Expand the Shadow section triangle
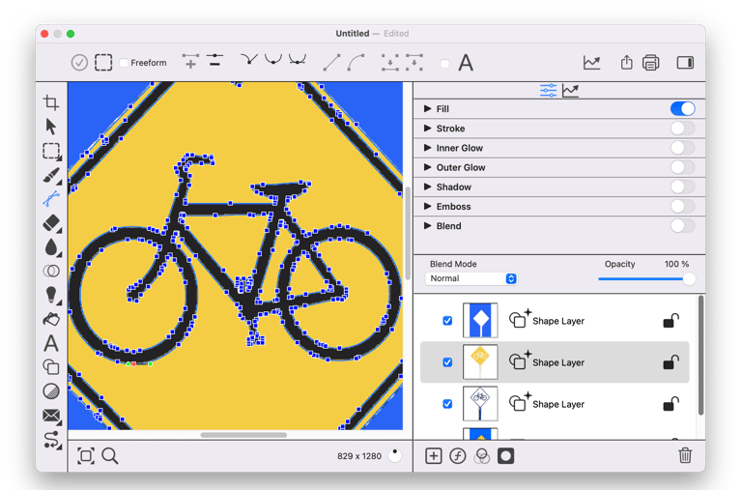This screenshot has width=742, height=490. point(427,187)
